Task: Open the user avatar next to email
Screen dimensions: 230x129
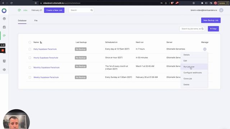Action: (x=221, y=10)
